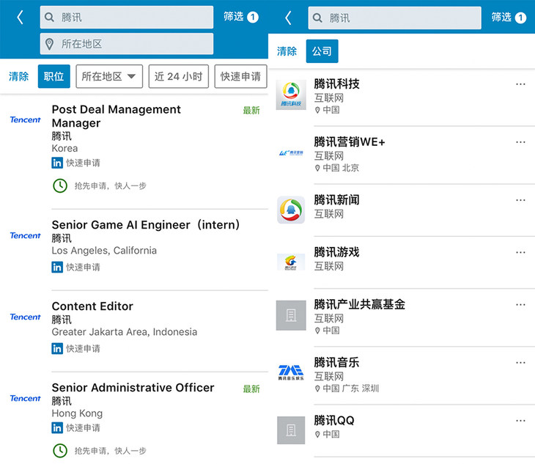Toggle the 近 24 小时 filter chip
Viewport: 535px width, 464px height.
(x=178, y=76)
